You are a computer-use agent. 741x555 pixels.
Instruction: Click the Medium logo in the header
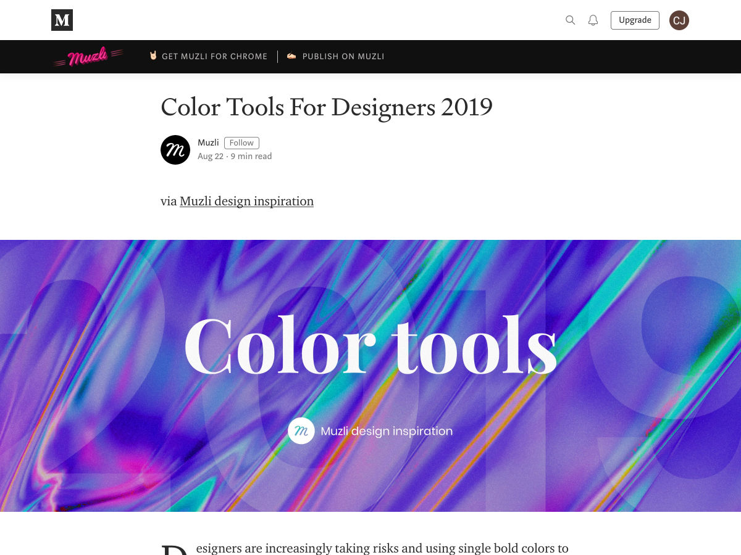point(62,20)
